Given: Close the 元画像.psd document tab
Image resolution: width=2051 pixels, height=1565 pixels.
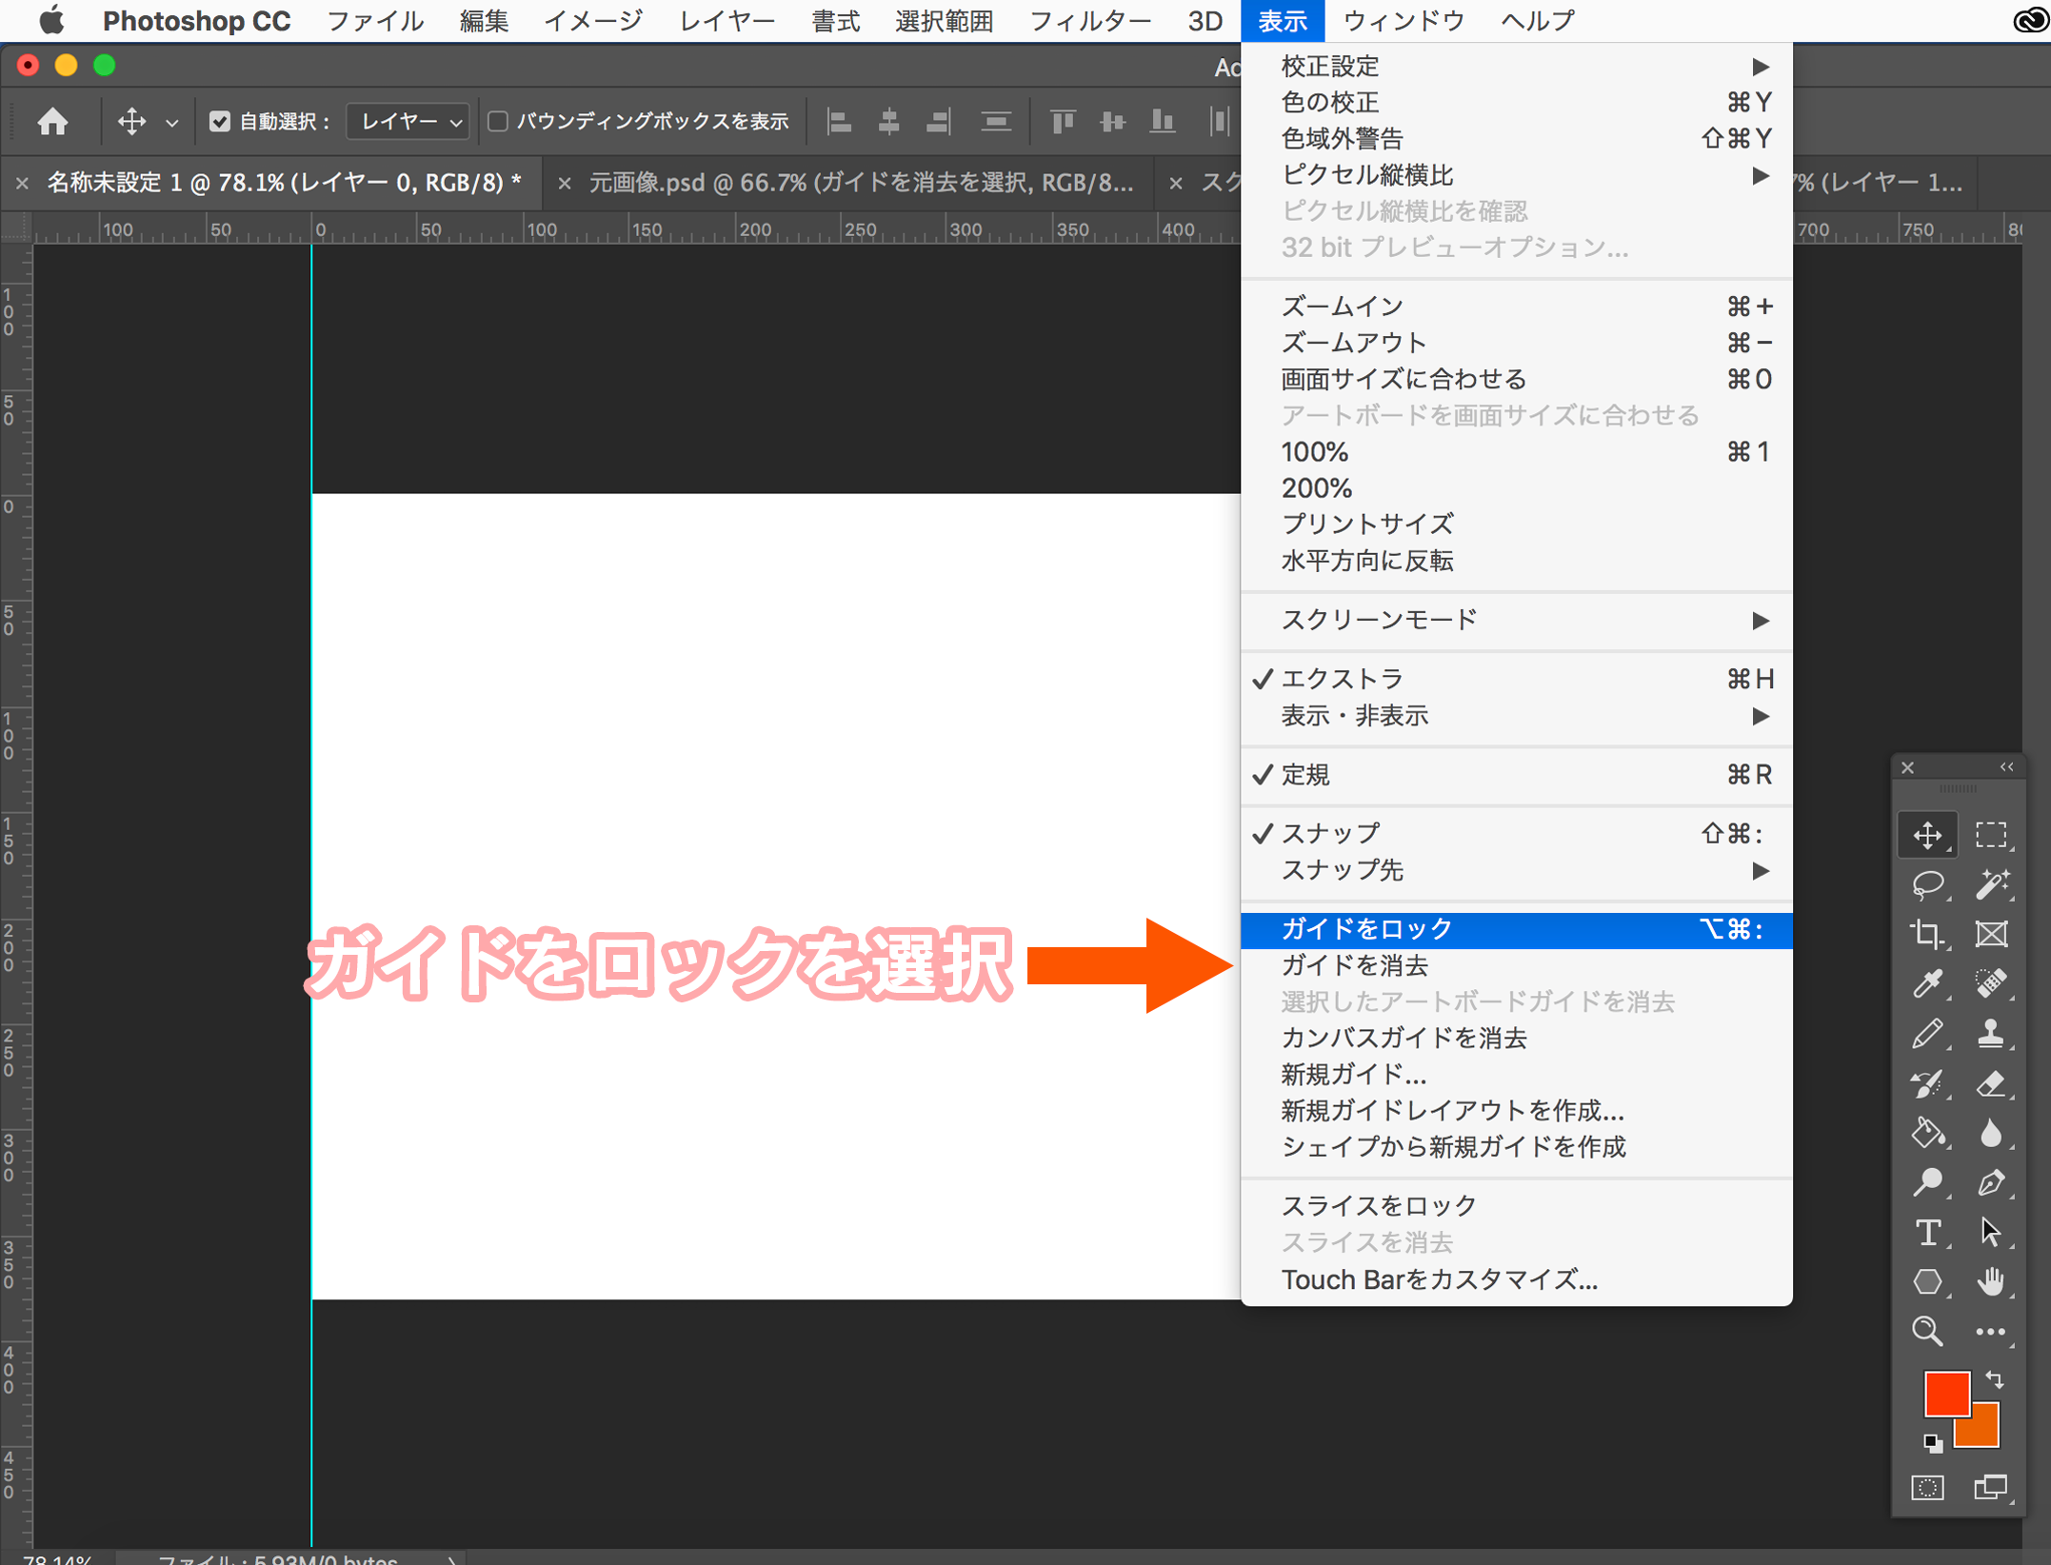Looking at the screenshot, I should [564, 183].
